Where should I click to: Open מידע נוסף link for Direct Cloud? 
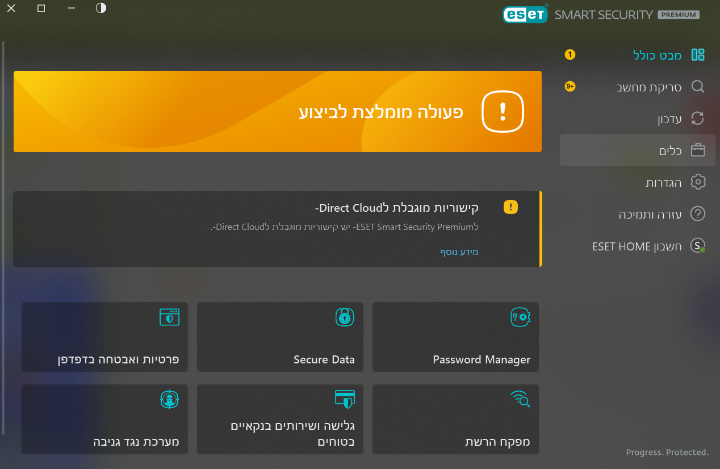[459, 252]
